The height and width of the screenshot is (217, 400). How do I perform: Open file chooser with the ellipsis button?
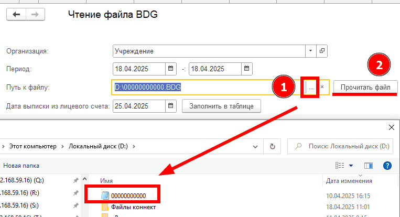point(311,88)
